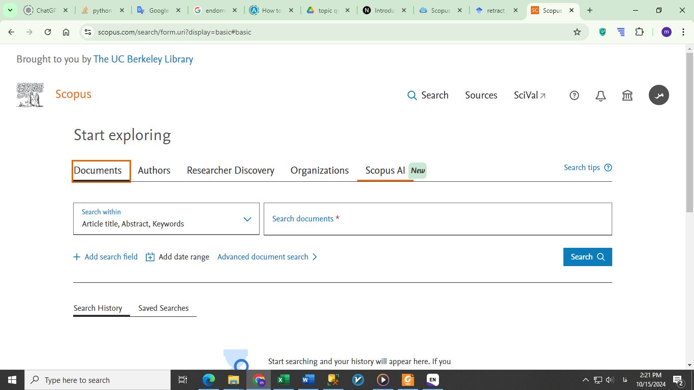Switch to the retract browser tab
Image resolution: width=694 pixels, height=390 pixels.
[496, 10]
